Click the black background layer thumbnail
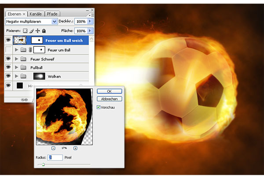Image resolution: width=264 pixels, height=188 pixels. point(20,85)
